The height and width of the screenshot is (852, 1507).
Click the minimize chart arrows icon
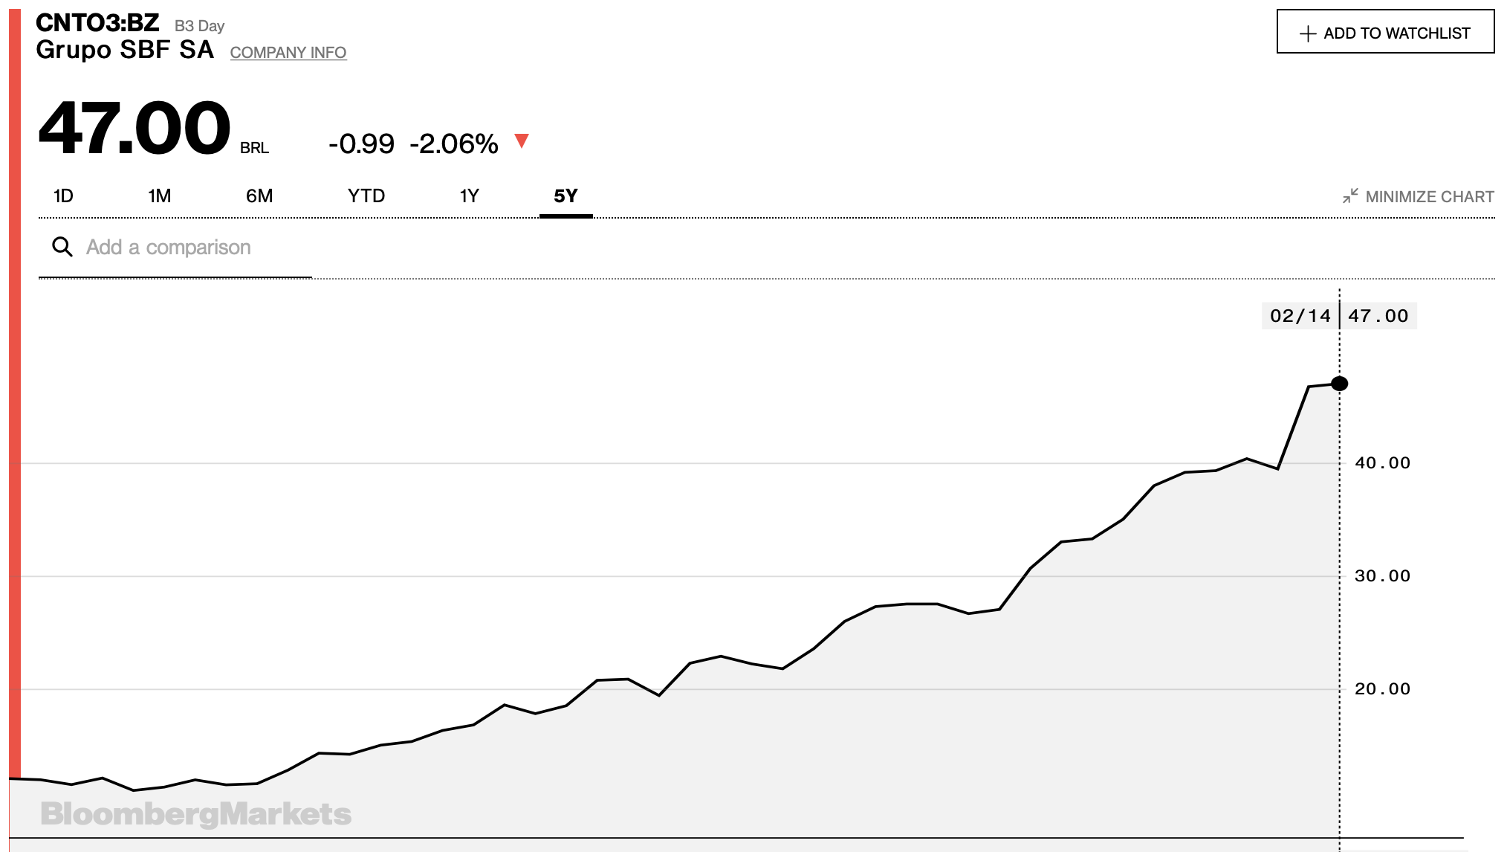coord(1350,196)
